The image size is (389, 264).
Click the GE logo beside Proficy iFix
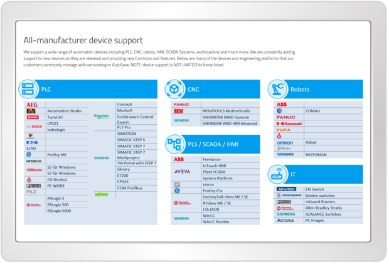177,191
